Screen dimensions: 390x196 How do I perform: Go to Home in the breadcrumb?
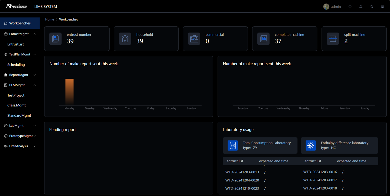(x=50, y=20)
